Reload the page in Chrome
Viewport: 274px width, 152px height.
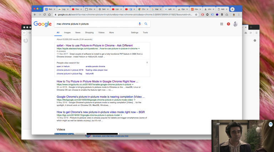pyautogui.click(x=45, y=15)
